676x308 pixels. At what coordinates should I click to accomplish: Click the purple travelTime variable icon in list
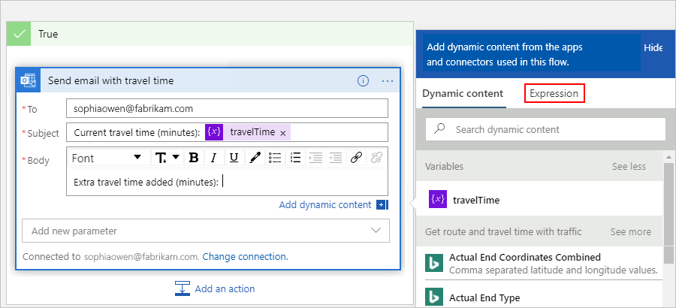[x=438, y=199]
